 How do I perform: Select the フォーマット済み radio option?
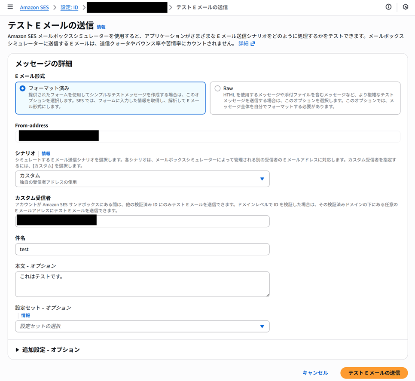pyautogui.click(x=23, y=88)
